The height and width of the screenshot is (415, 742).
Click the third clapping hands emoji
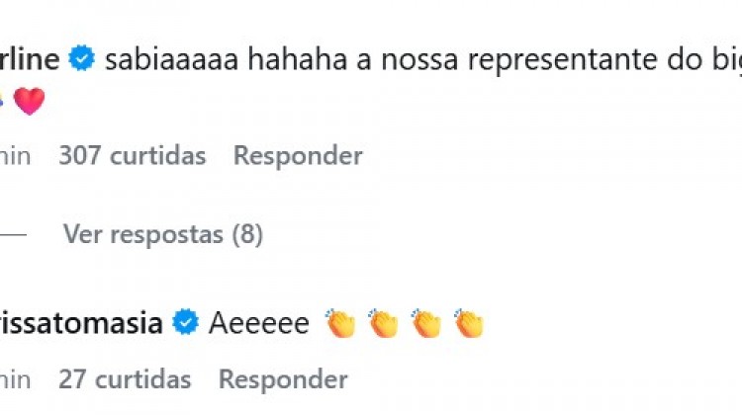[x=426, y=323]
